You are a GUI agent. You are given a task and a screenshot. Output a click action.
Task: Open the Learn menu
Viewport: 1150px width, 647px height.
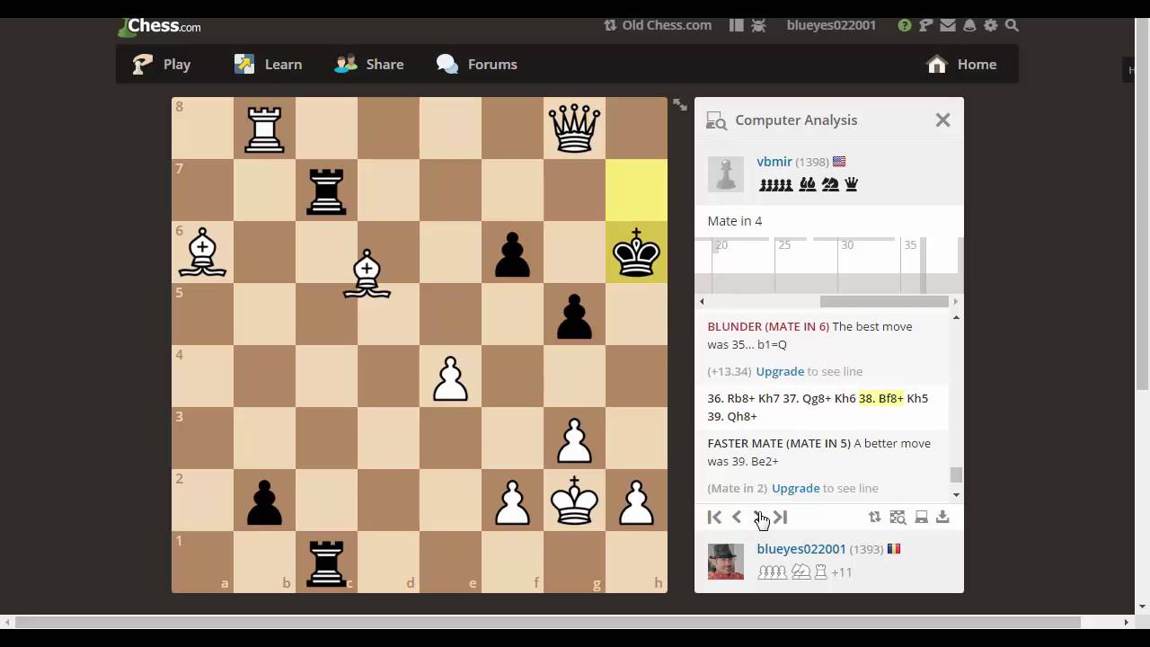[268, 64]
